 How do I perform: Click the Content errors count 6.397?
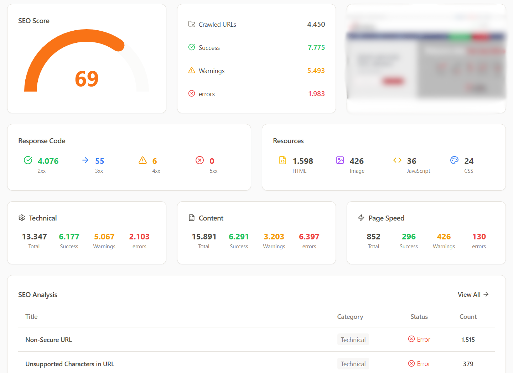tap(309, 237)
